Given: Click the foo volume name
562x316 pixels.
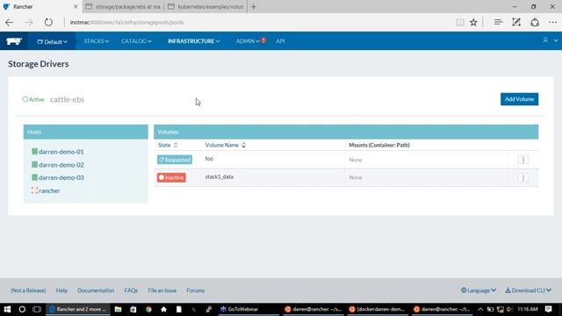Looking at the screenshot, I should tap(209, 159).
